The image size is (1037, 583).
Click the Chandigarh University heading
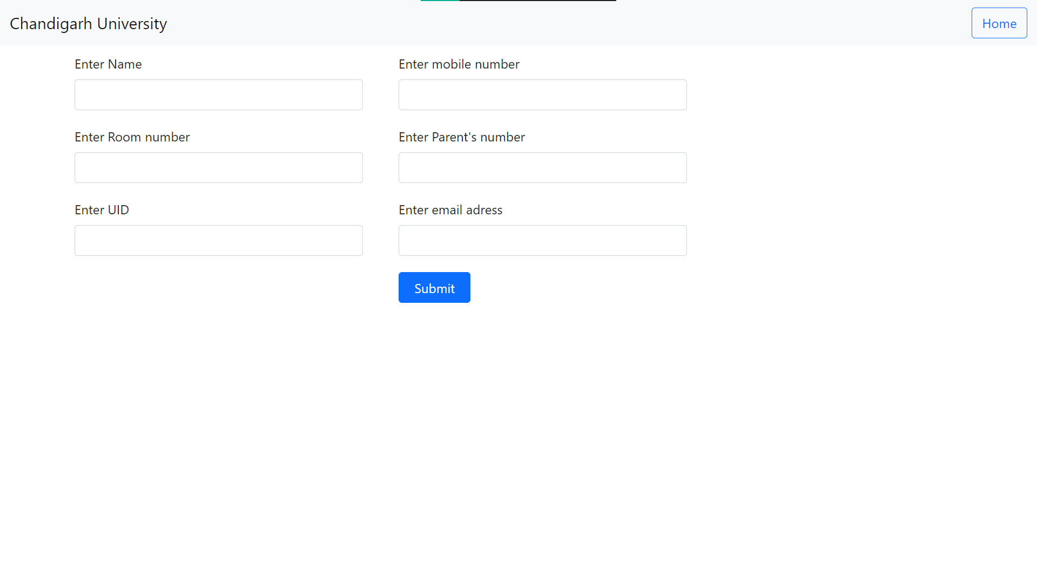(x=88, y=23)
